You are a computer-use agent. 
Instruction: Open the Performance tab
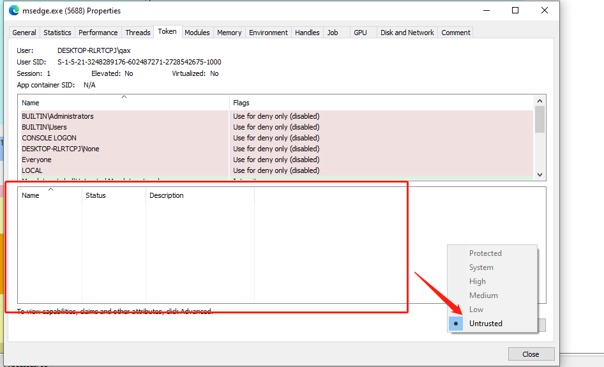click(x=98, y=33)
